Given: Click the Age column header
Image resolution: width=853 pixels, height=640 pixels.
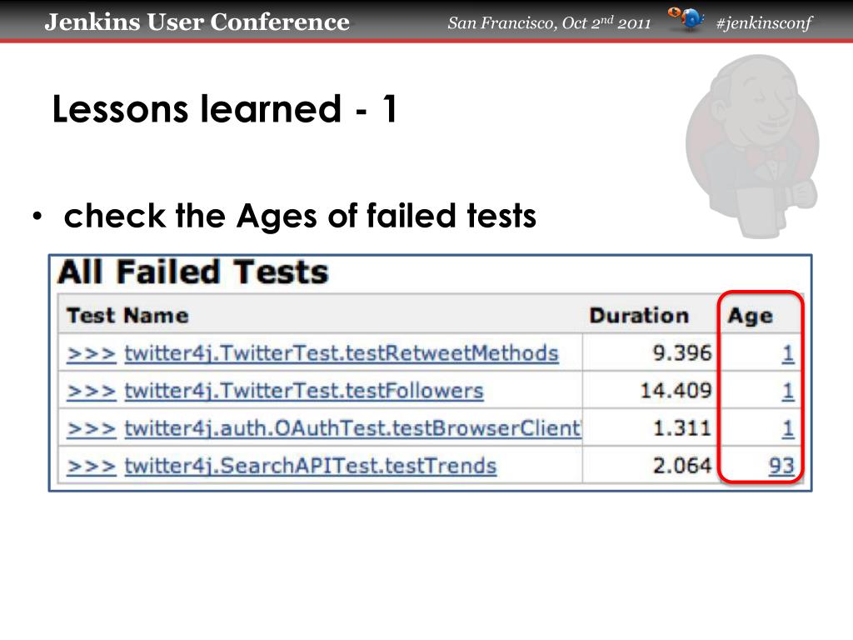Looking at the screenshot, I should click(751, 316).
